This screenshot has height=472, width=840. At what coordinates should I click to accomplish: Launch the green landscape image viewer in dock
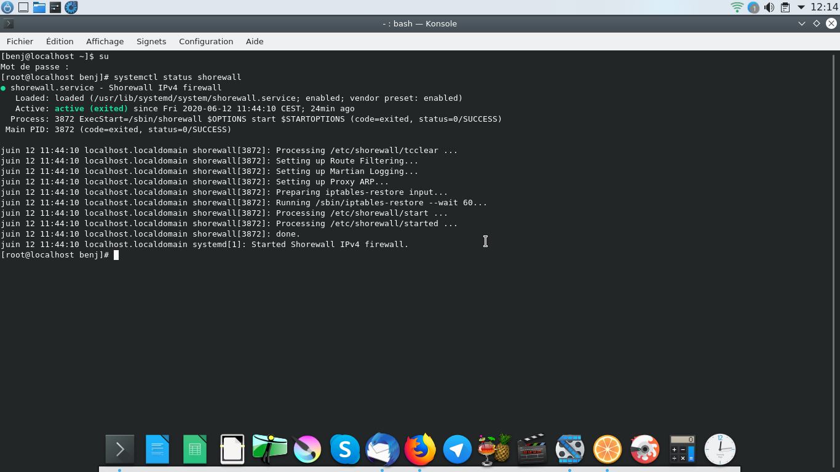[270, 449]
